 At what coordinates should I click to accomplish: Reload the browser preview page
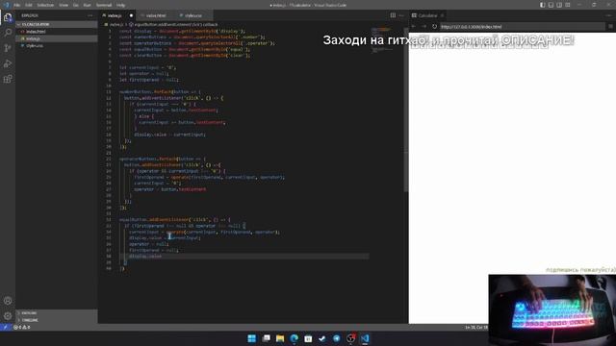pyautogui.click(x=434, y=27)
